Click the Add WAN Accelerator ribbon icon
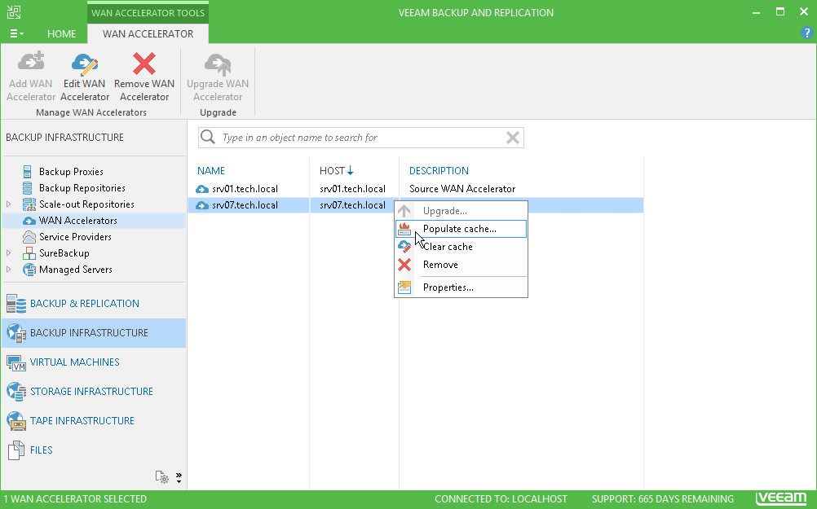Viewport: 817px width, 509px height. 31,62
